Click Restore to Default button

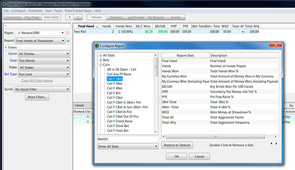pyautogui.click(x=177, y=145)
